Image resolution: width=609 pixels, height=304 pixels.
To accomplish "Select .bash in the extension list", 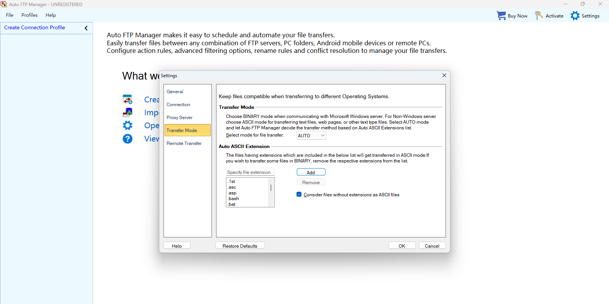I will pos(247,199).
